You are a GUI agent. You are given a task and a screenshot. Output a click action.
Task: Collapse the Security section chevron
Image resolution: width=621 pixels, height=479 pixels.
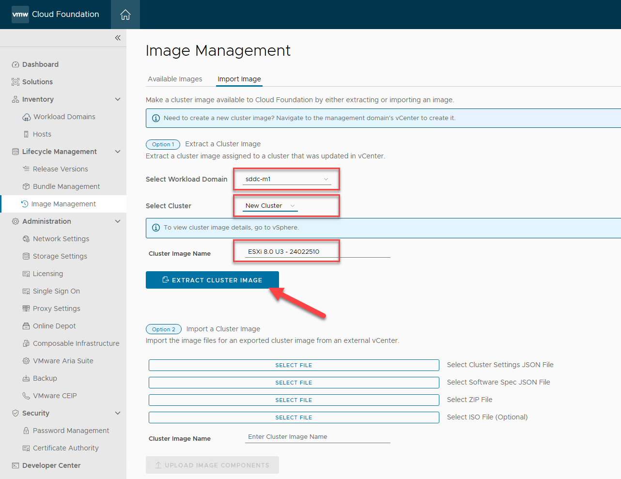click(118, 413)
